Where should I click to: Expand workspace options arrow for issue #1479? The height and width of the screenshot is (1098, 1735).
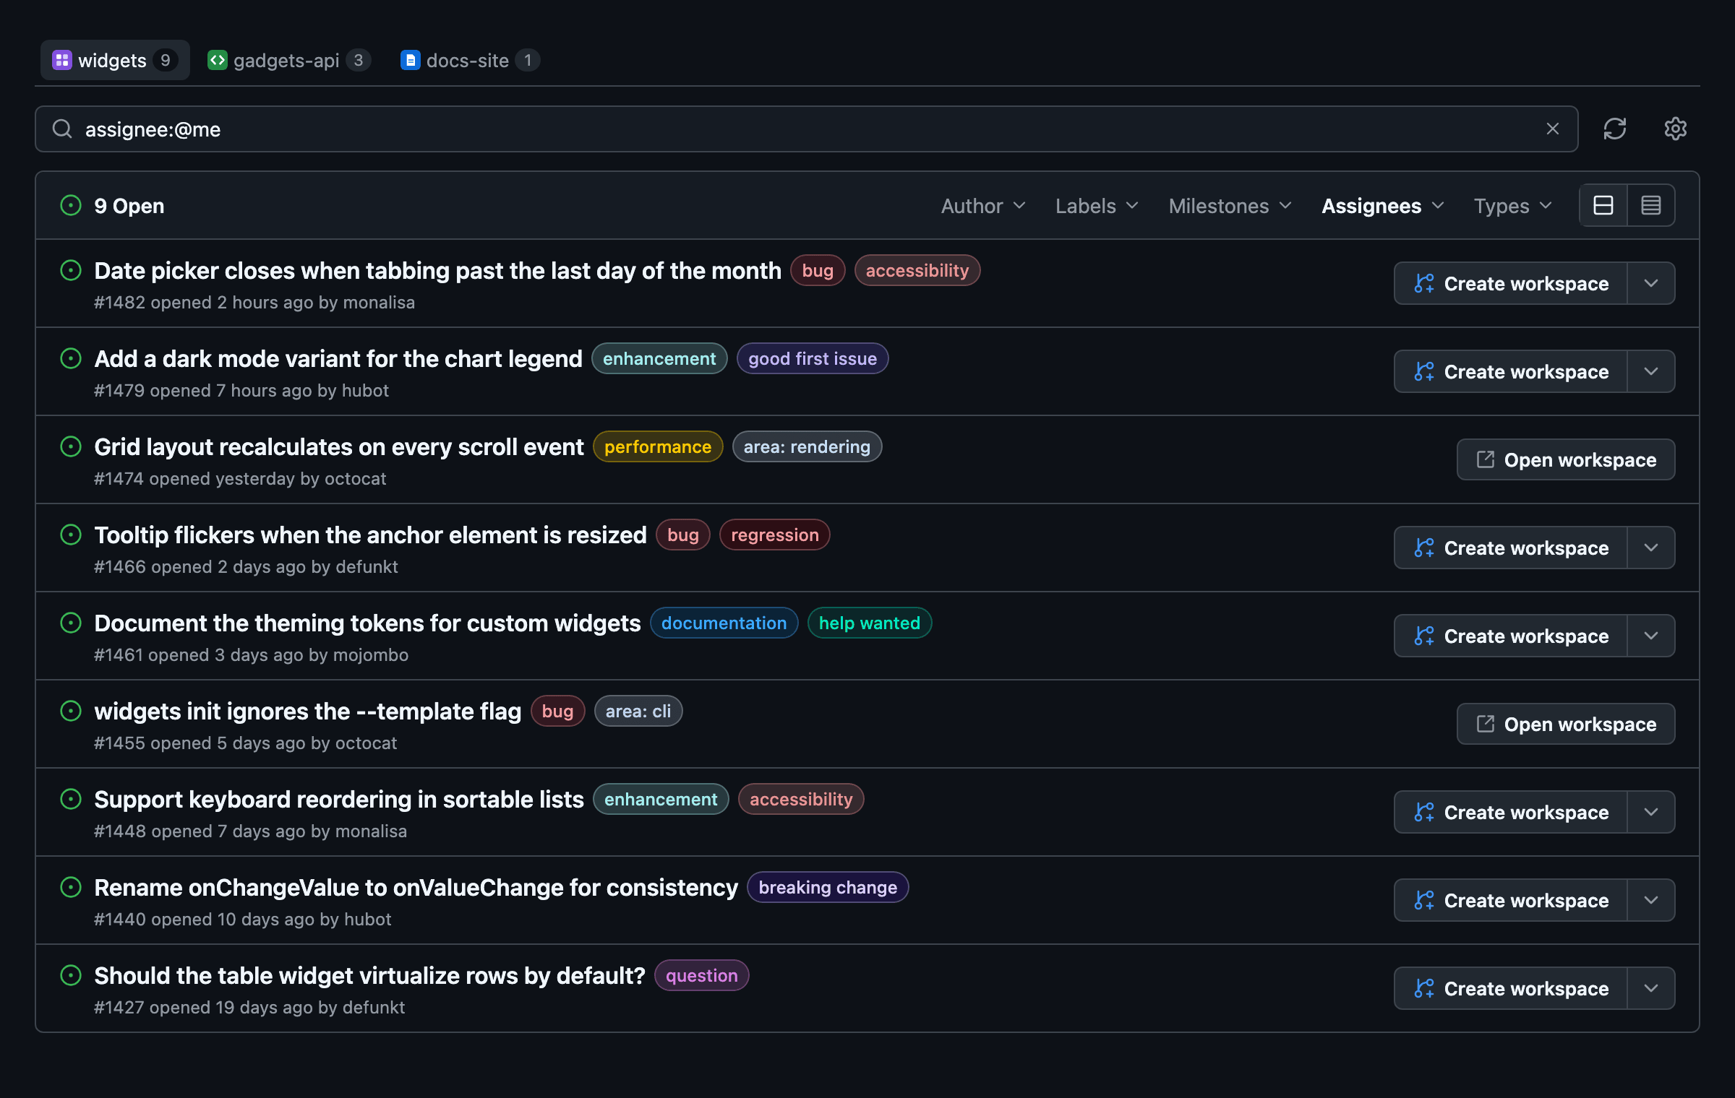[x=1651, y=371]
